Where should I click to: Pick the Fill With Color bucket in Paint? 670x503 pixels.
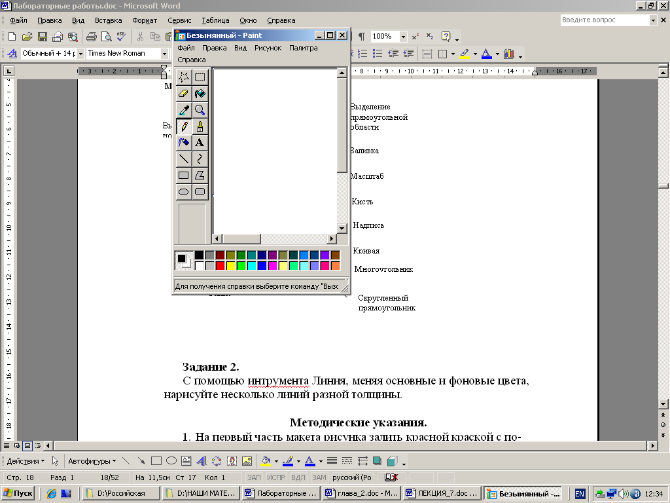(200, 93)
